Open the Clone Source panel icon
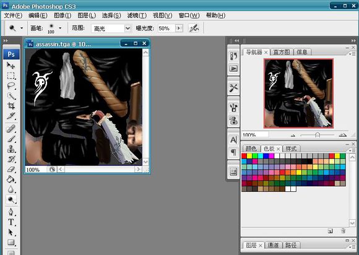 pyautogui.click(x=233, y=120)
